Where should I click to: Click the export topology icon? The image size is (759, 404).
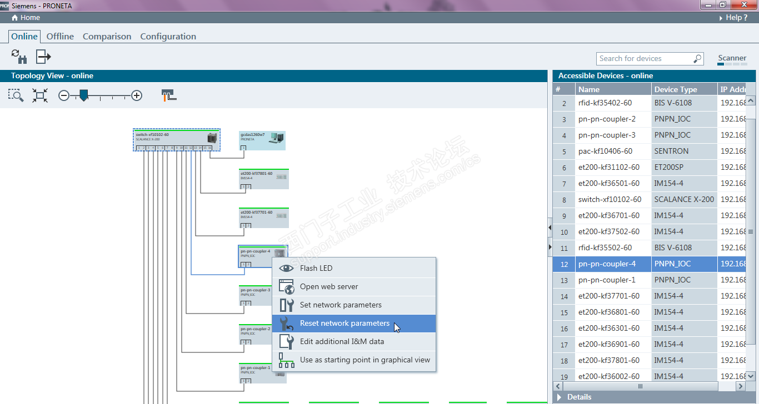(x=43, y=56)
